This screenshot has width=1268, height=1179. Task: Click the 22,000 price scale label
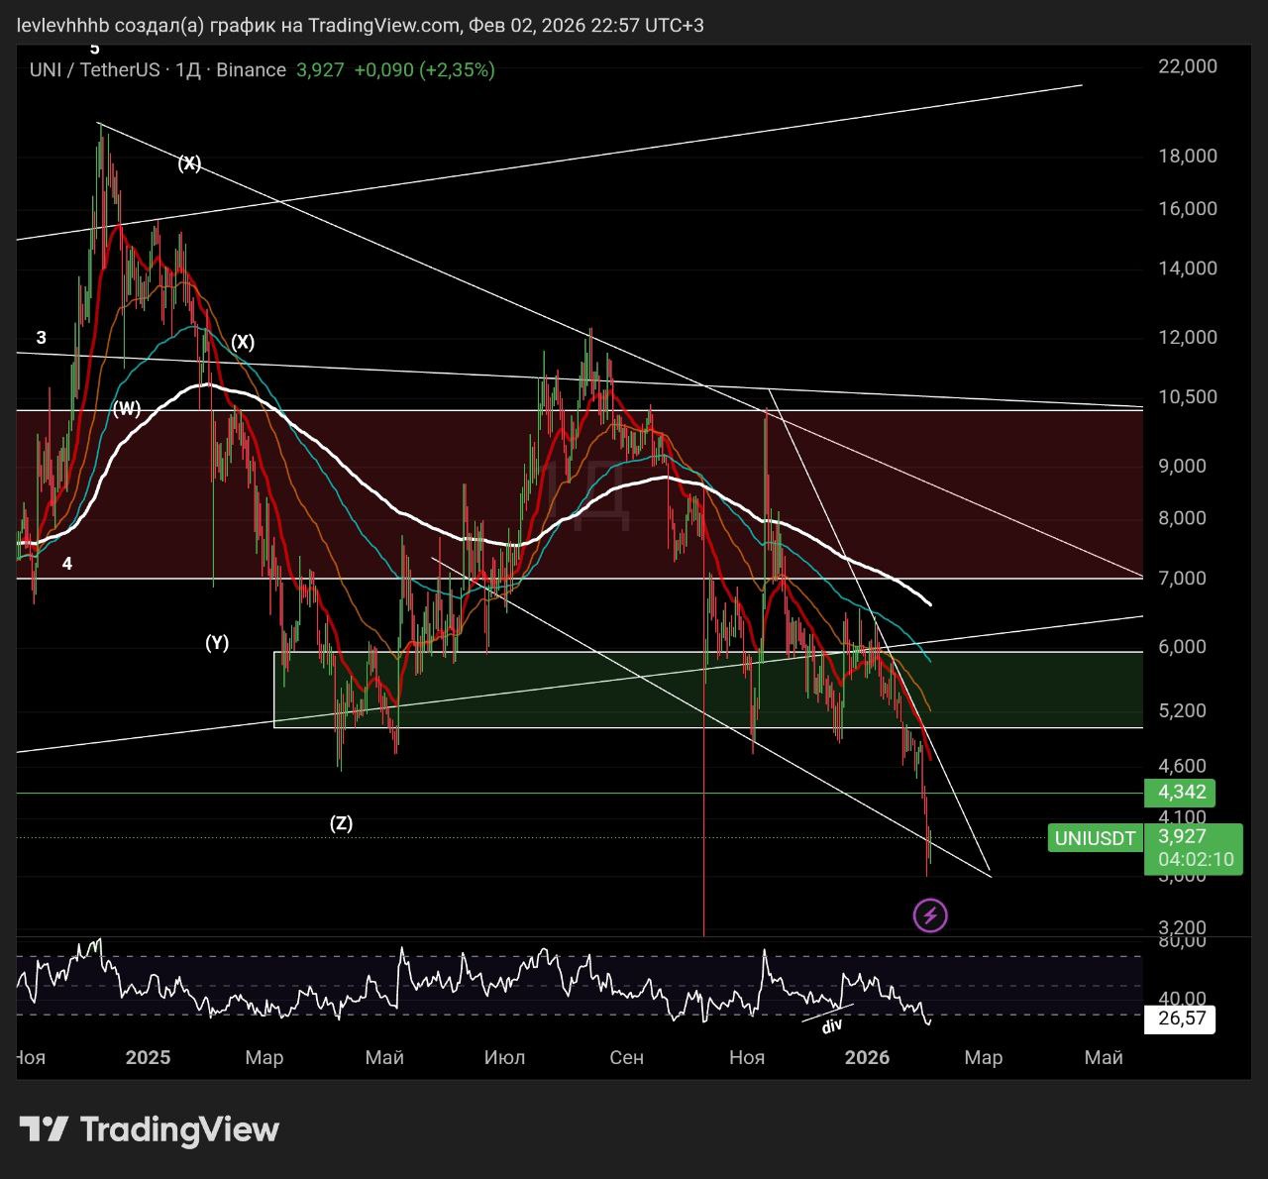1187,66
